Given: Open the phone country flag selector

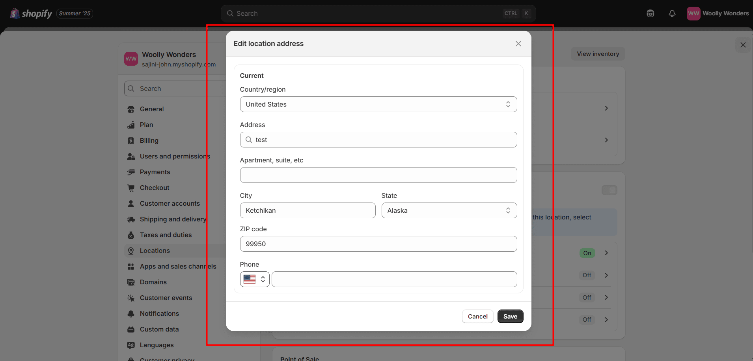Looking at the screenshot, I should (x=255, y=279).
